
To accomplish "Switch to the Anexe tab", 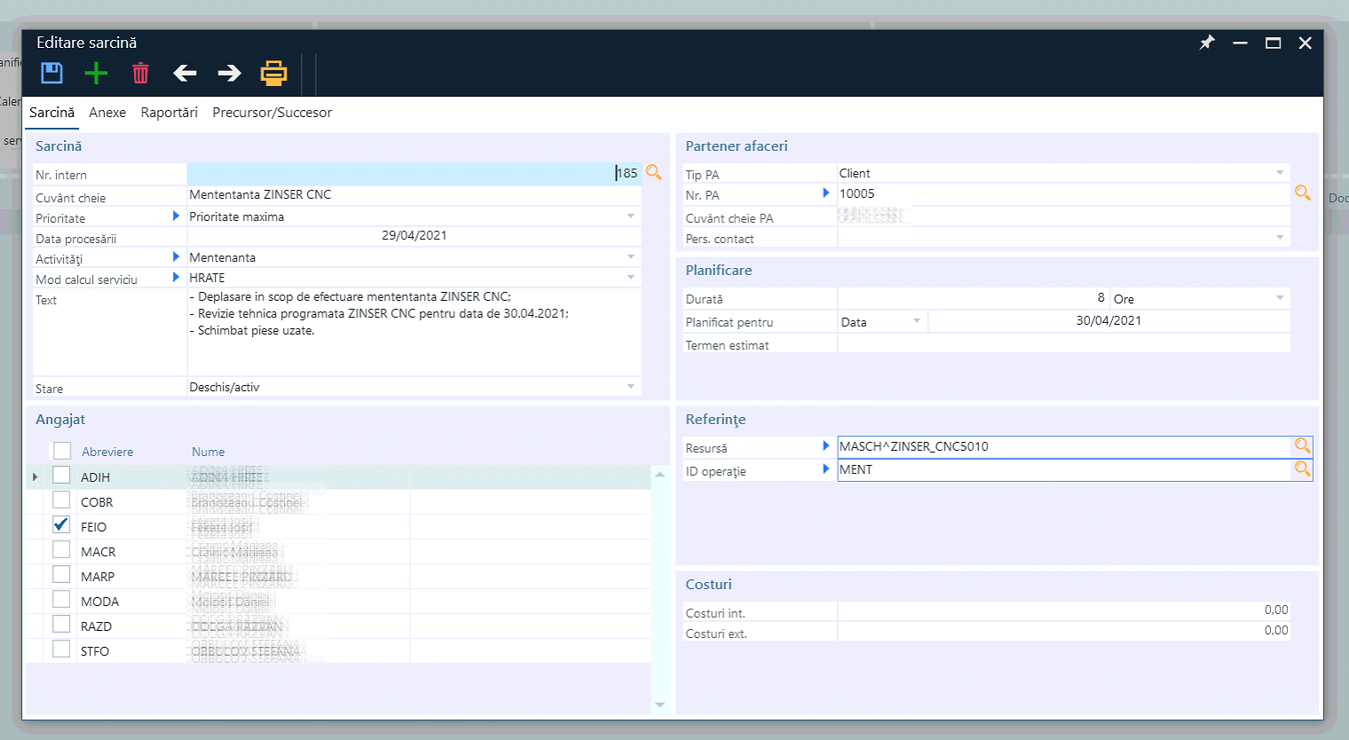I will (x=107, y=113).
